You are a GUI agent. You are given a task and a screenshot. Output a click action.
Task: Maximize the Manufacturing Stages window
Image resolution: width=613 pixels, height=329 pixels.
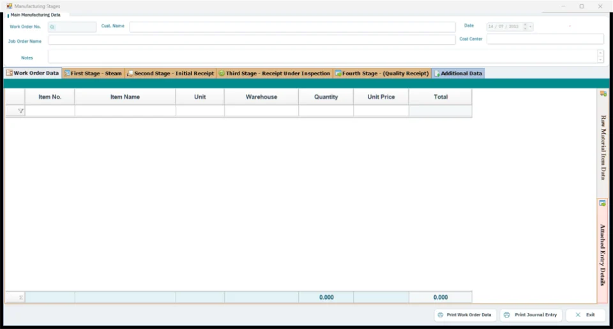coord(582,6)
